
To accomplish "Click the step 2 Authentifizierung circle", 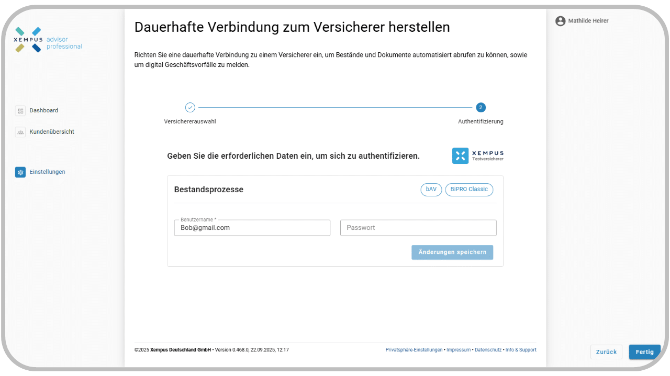I will point(481,108).
